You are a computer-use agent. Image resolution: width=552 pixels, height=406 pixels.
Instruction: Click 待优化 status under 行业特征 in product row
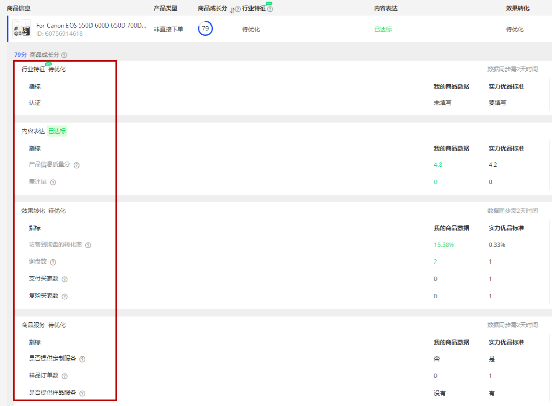pos(251,29)
